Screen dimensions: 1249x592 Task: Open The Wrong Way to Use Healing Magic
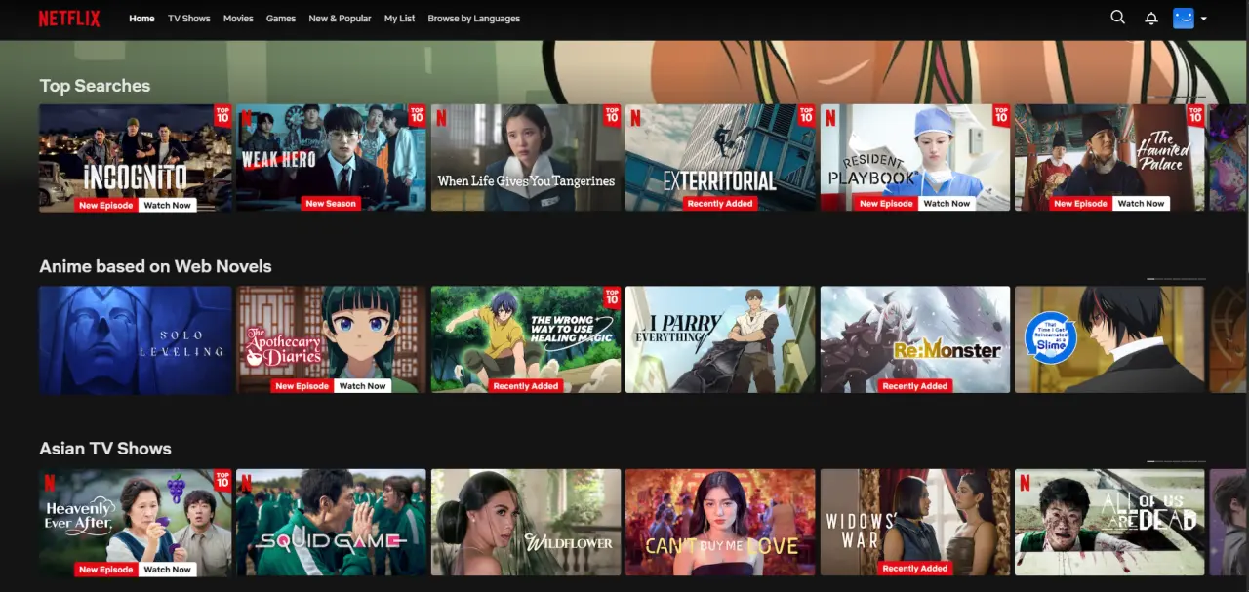point(526,339)
